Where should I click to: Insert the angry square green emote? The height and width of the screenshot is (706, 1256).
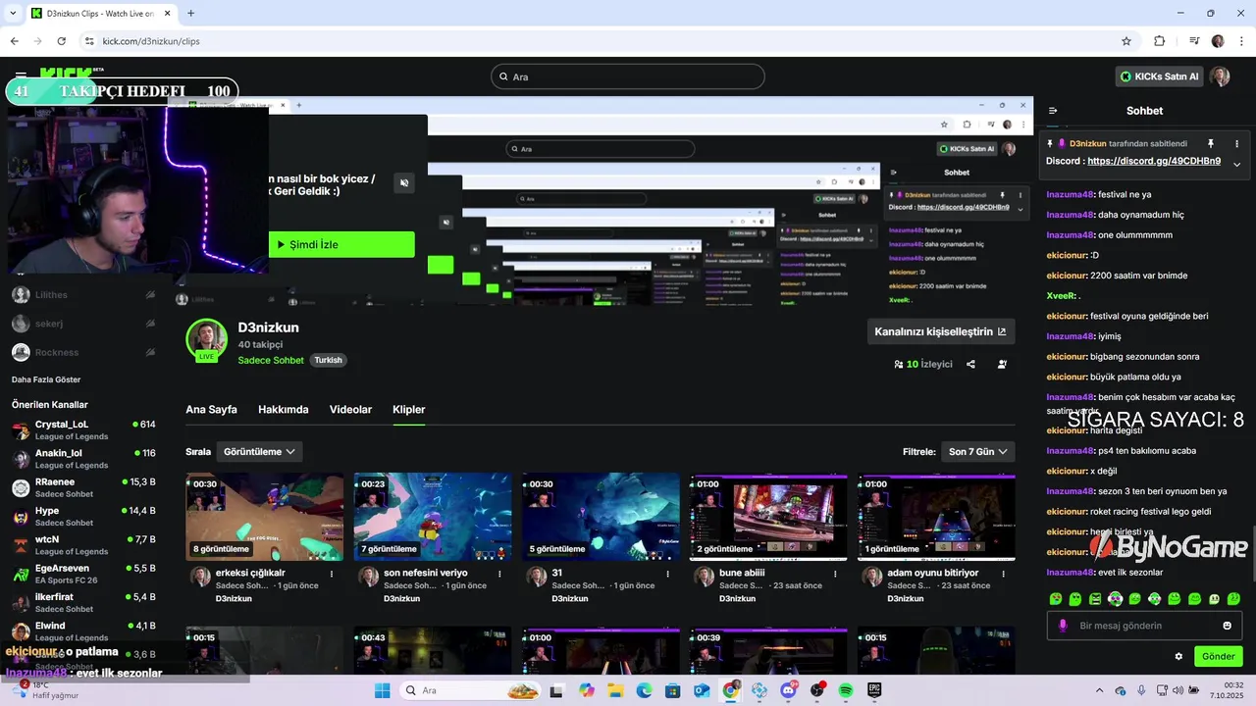click(1095, 598)
